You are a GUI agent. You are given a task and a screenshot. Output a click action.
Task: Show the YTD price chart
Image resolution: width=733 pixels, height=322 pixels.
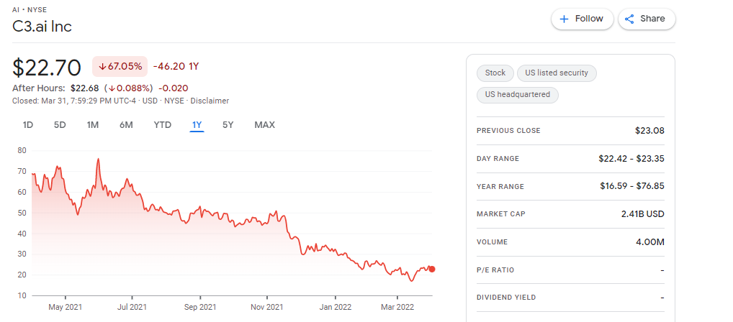163,125
